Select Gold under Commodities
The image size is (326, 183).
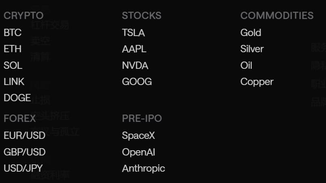pyautogui.click(x=251, y=32)
